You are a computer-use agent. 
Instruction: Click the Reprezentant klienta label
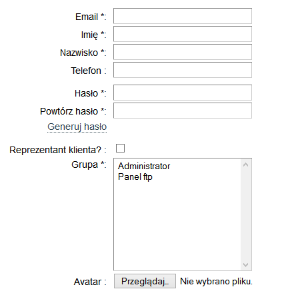coord(58,150)
